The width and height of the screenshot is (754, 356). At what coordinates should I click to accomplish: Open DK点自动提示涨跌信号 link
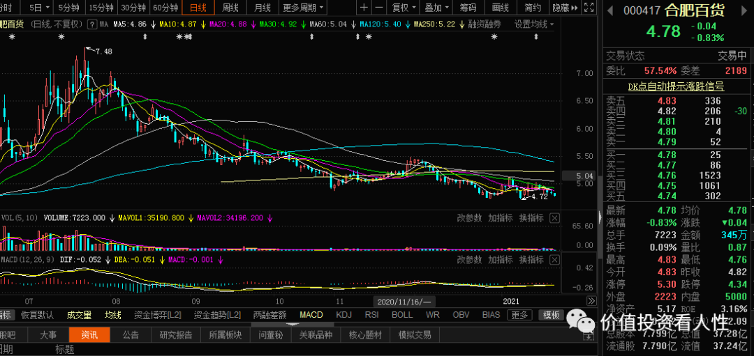[x=676, y=86]
